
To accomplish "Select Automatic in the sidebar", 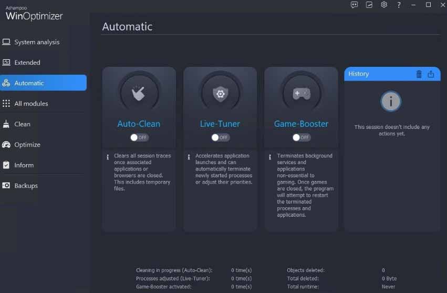I will point(43,83).
